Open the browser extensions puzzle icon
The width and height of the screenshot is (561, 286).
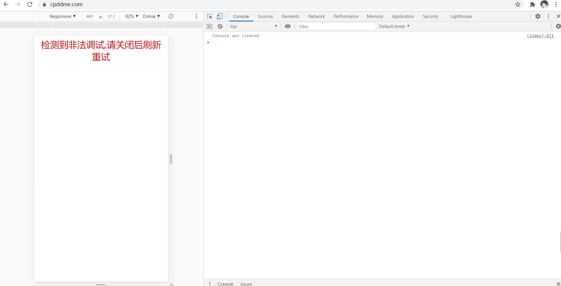tap(532, 4)
